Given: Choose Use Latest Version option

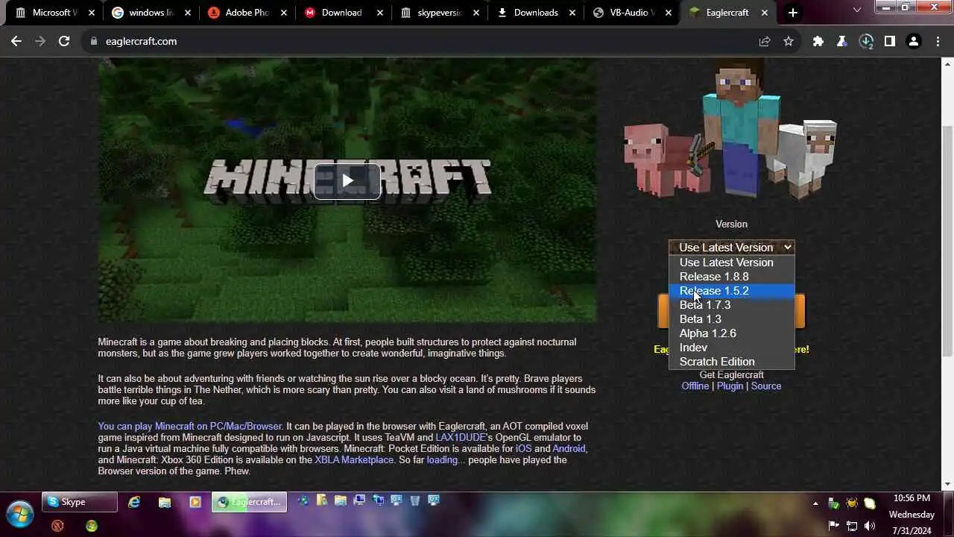Looking at the screenshot, I should (x=732, y=263).
